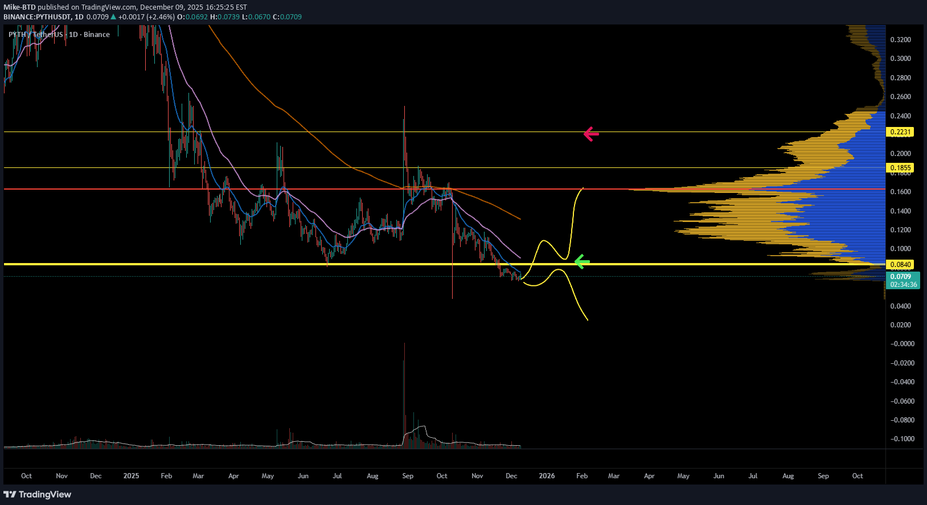Click the TradingView logo in the bottom-left corner
This screenshot has width=927, height=505.
[x=38, y=494]
